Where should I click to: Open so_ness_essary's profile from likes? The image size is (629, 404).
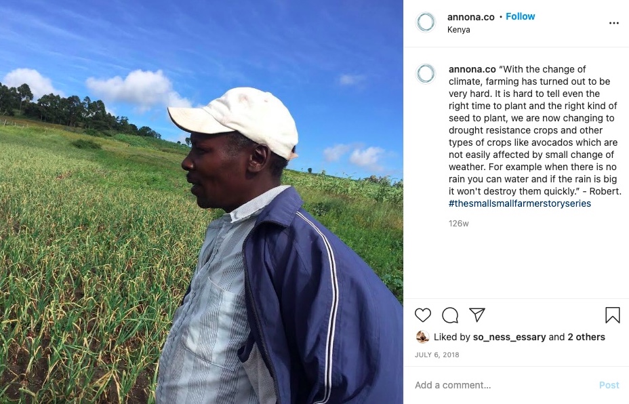pyautogui.click(x=510, y=337)
